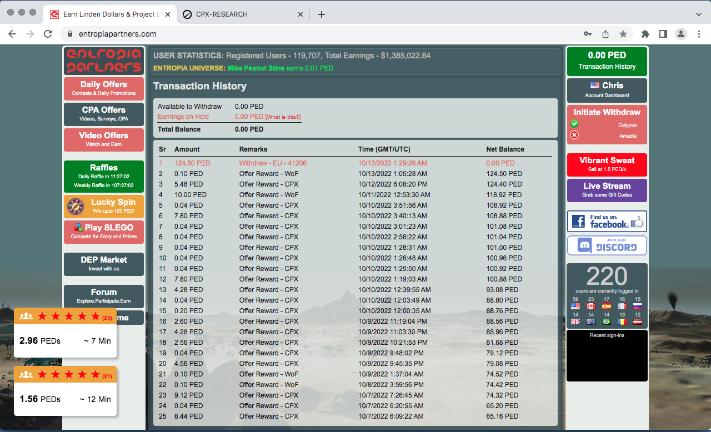Click the 8.44 PED amount in row 25
Image resolution: width=711 pixels, height=432 pixels.
pos(189,416)
